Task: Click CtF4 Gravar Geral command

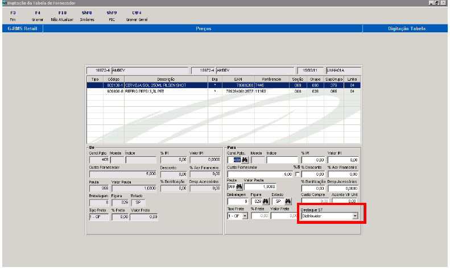Action: click(x=137, y=16)
